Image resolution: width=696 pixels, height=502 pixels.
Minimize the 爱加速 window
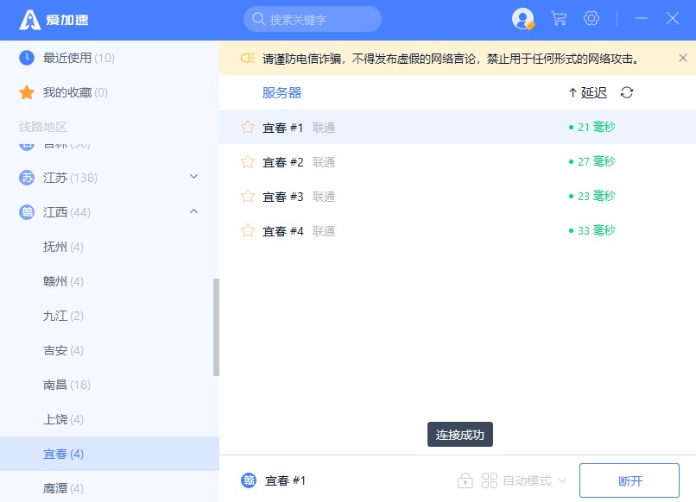tap(641, 19)
